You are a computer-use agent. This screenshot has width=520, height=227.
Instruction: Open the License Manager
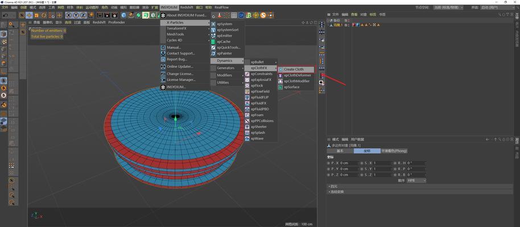point(185,80)
